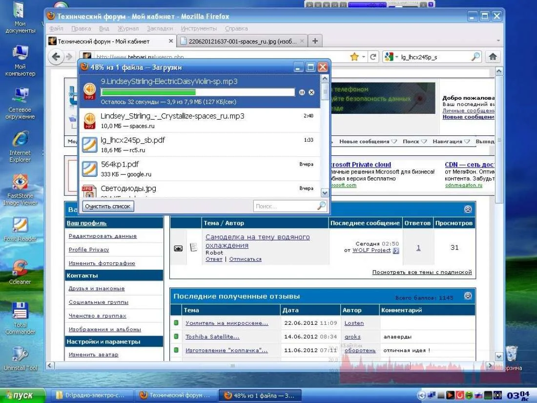
Task: Go to last post arrow icon
Action: click(396, 251)
